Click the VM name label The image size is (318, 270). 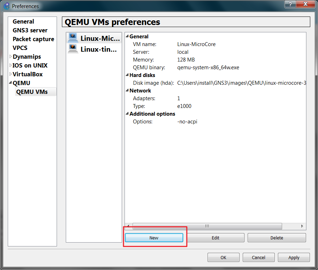144,44
